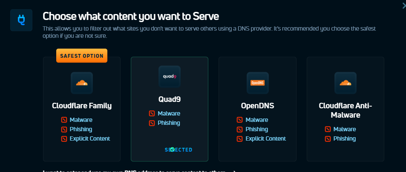Click the Phishing label in the Cloudflare Anti-Malware card
The width and height of the screenshot is (406, 172).
click(345, 139)
